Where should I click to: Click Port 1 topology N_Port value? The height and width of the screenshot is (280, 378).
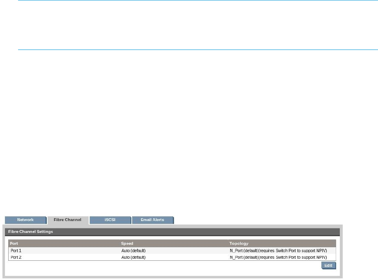278,251
